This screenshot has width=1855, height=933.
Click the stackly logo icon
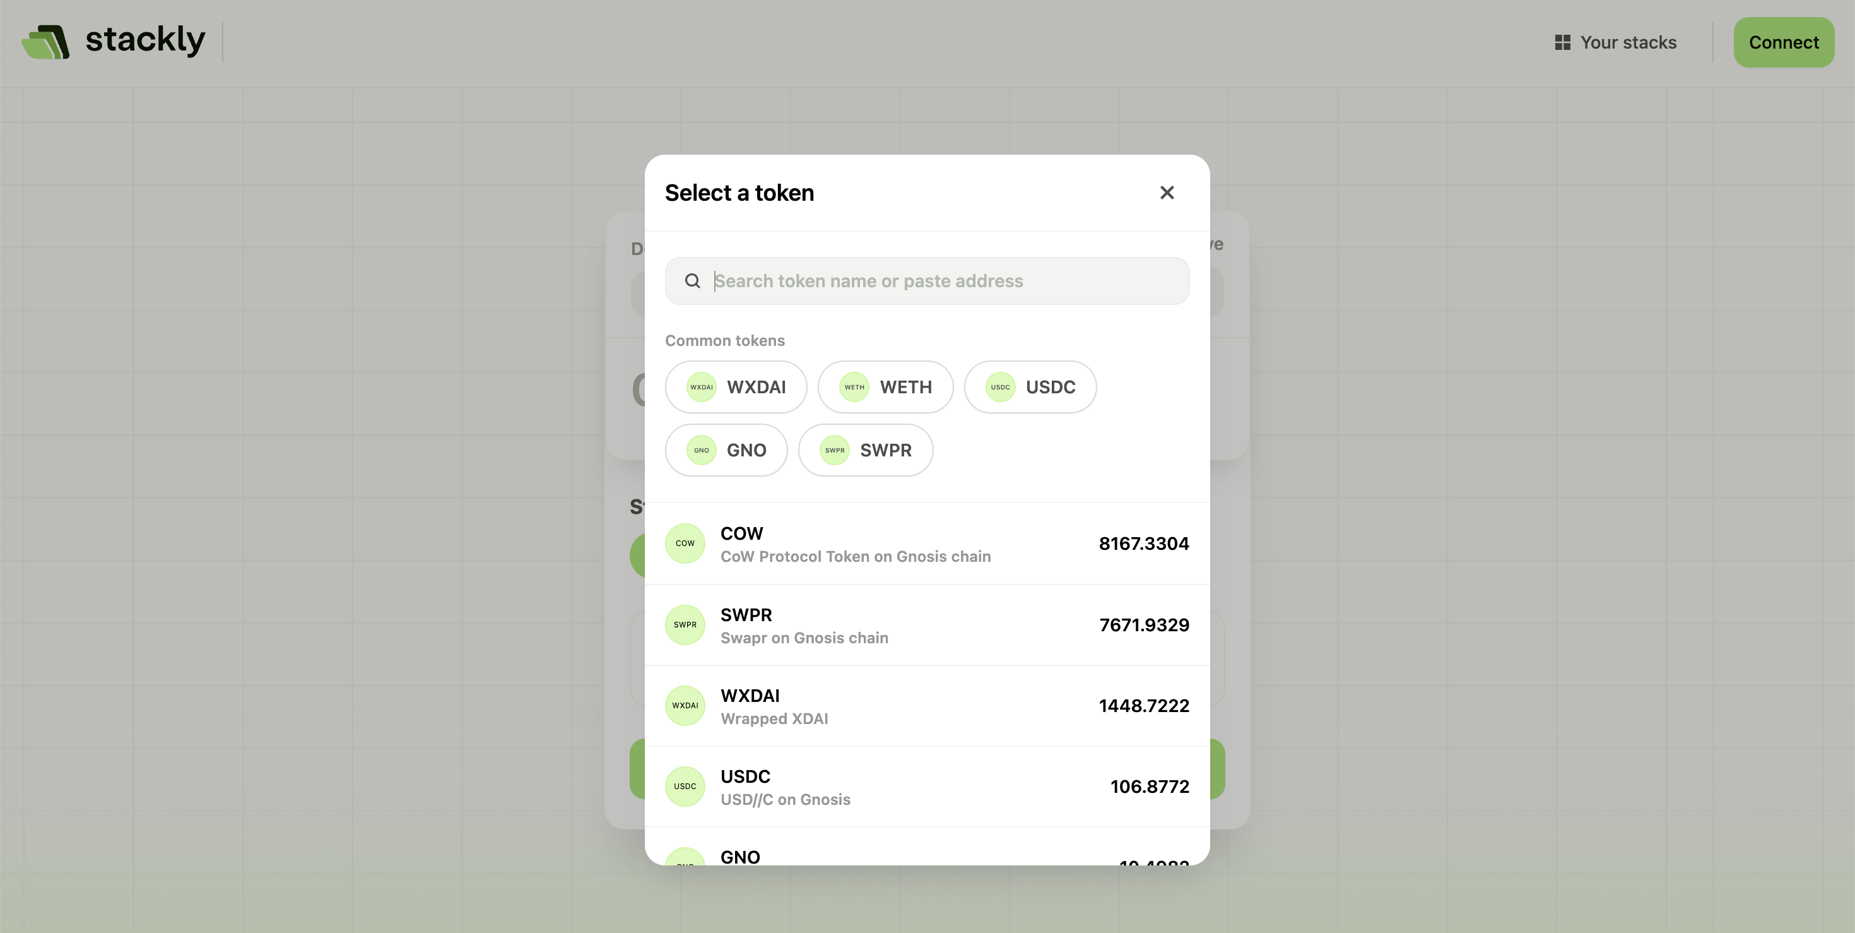pyautogui.click(x=45, y=42)
